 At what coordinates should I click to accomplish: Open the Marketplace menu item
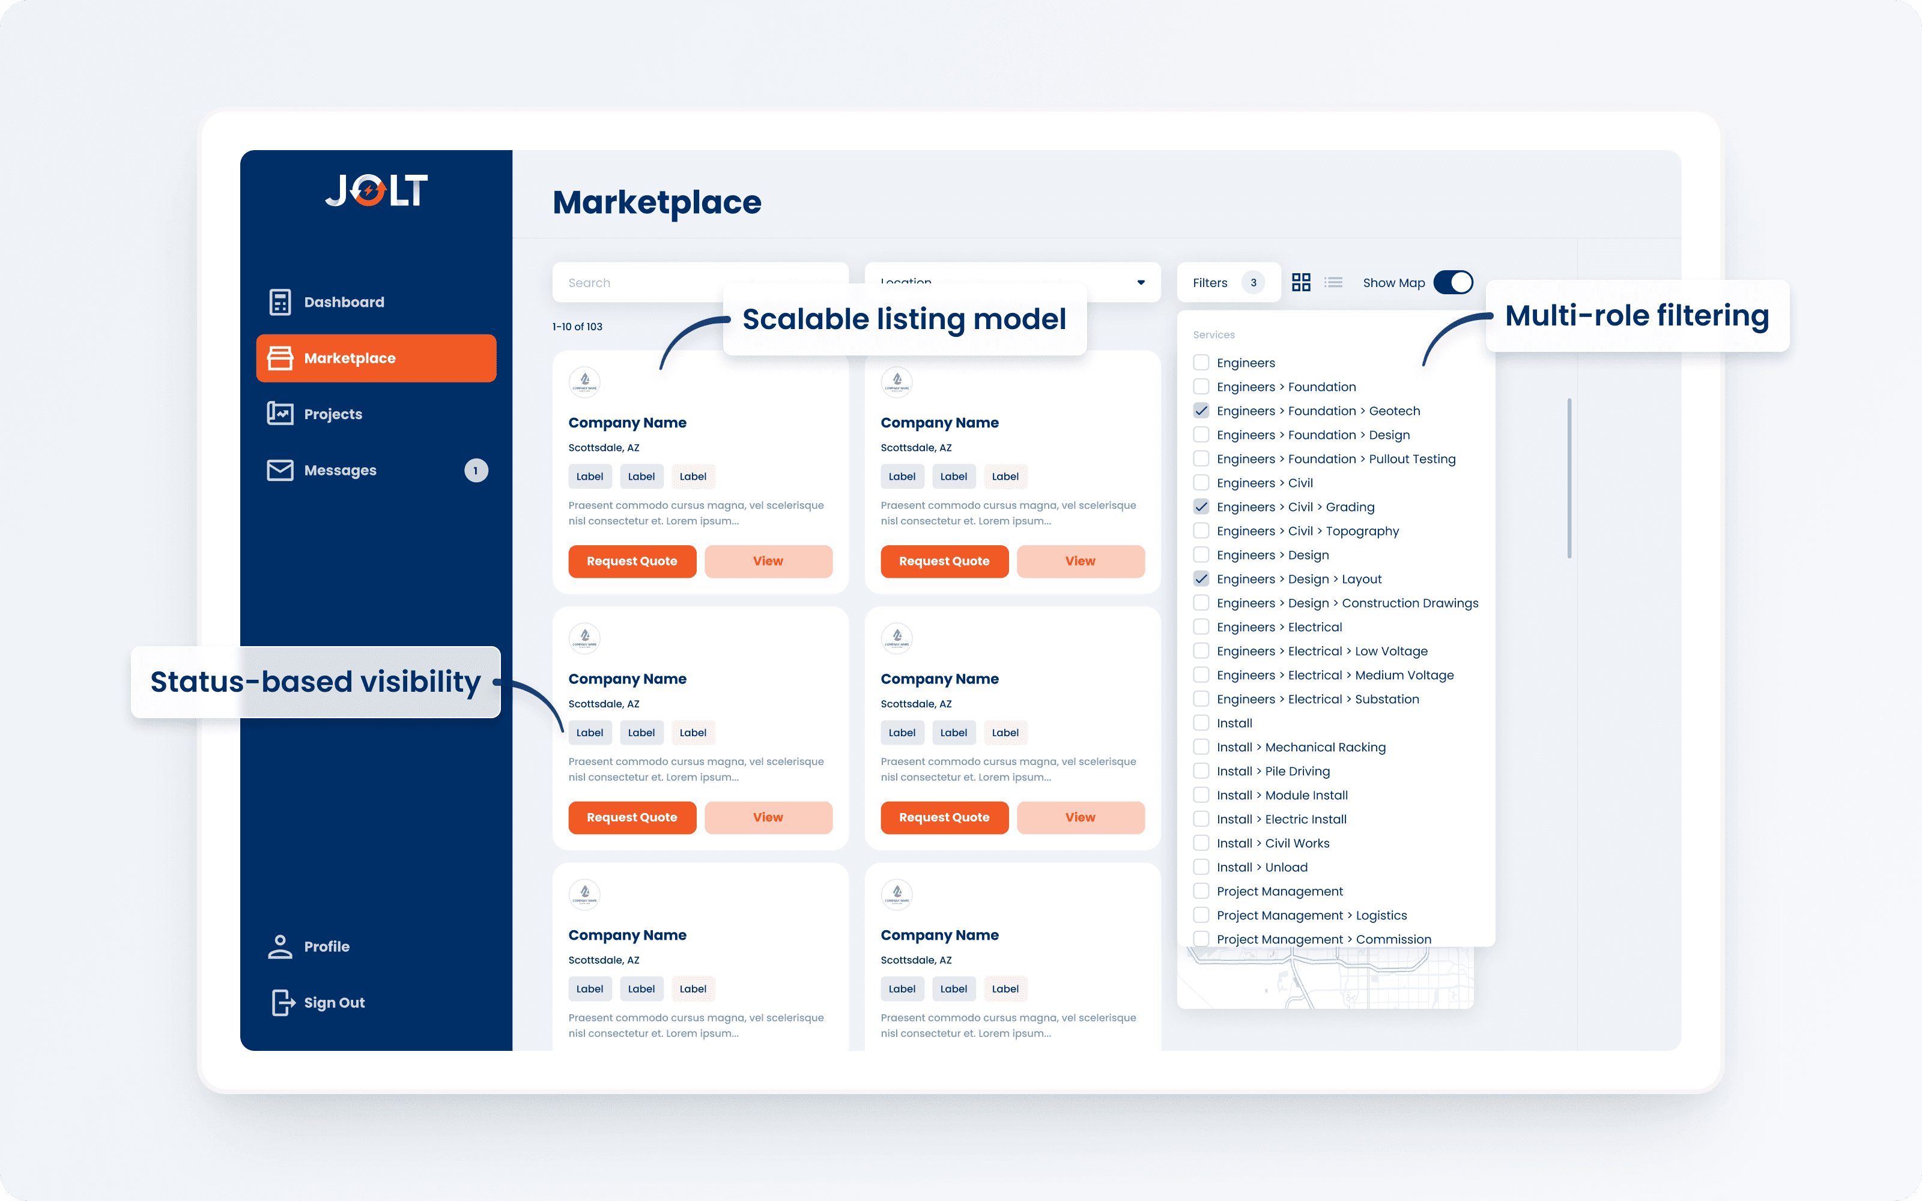coord(375,358)
